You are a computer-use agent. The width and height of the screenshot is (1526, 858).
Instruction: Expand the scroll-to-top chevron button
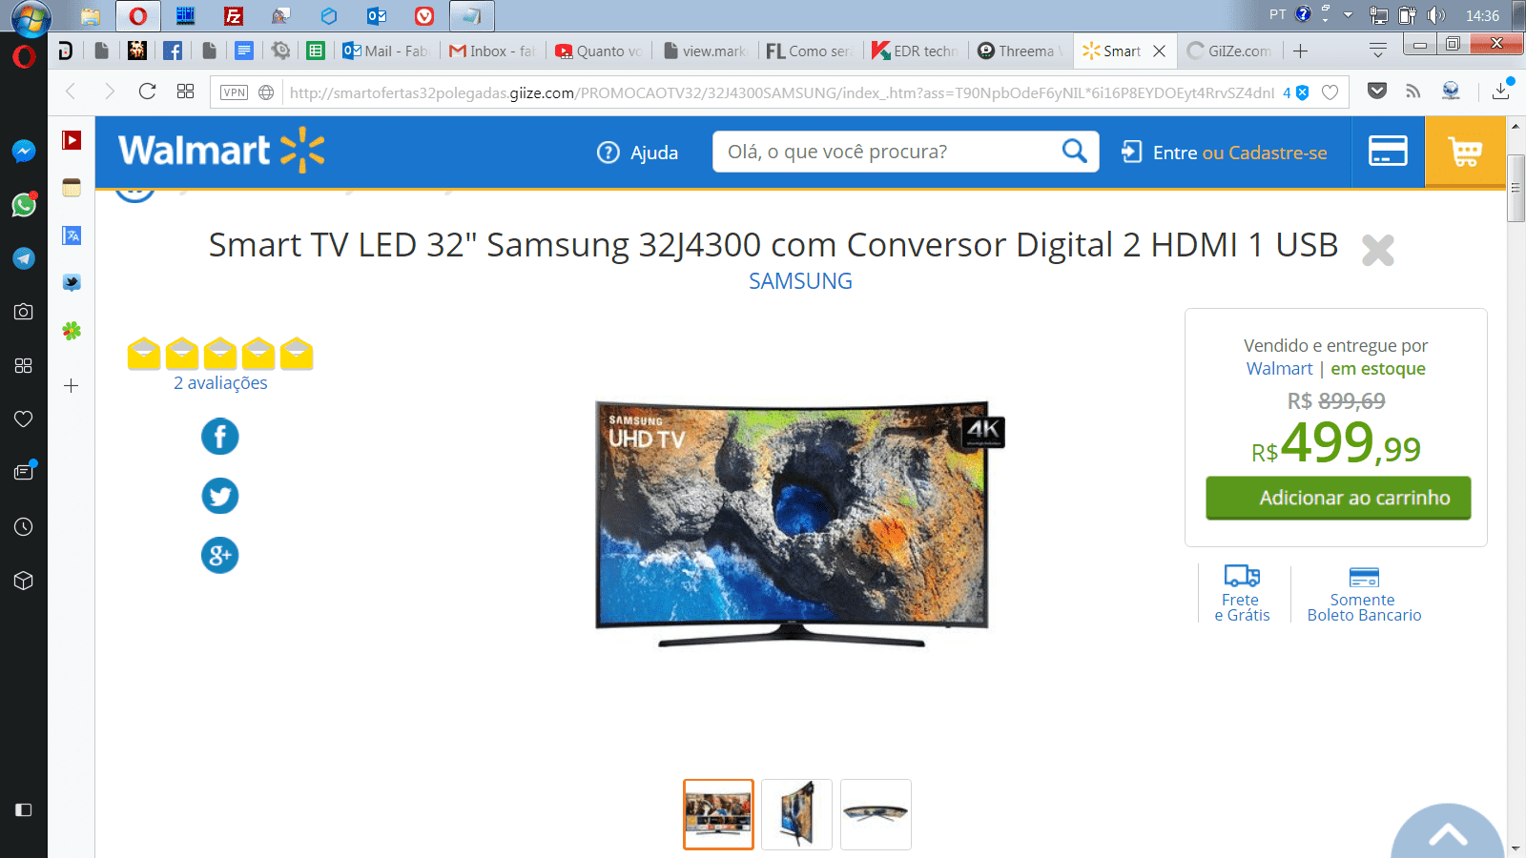(1448, 832)
